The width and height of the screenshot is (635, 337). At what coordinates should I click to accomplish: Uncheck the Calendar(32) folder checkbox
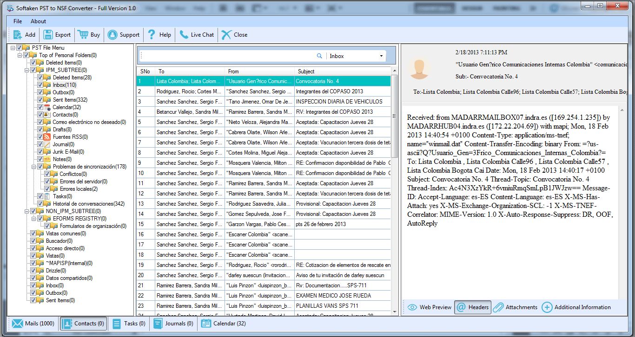click(x=40, y=107)
